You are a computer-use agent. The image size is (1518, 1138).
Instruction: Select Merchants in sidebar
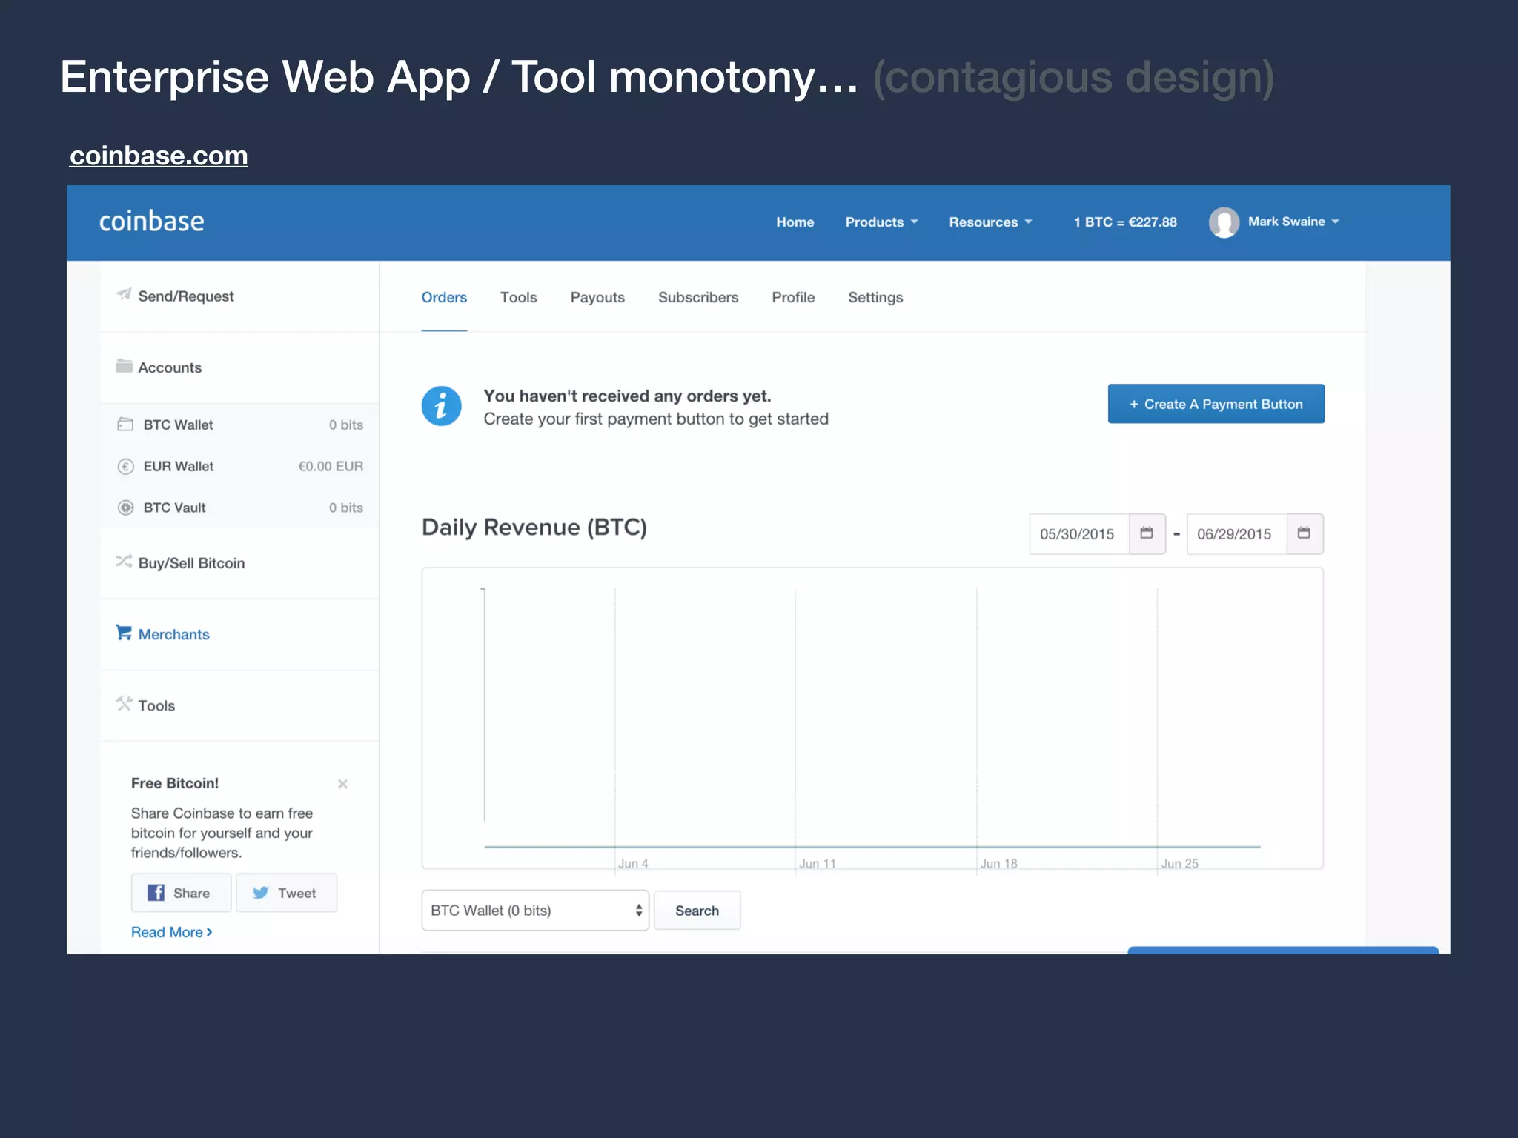coord(239,634)
